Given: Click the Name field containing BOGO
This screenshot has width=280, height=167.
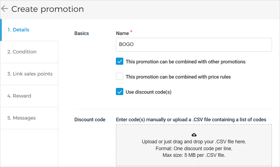Looking at the screenshot, I should click(x=194, y=44).
